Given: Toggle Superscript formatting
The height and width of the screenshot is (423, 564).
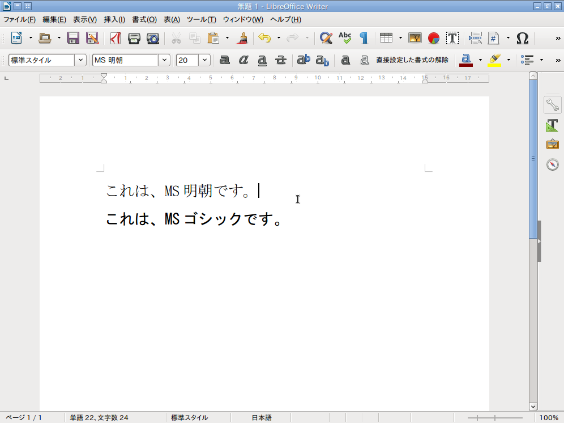Looking at the screenshot, I should [x=304, y=60].
